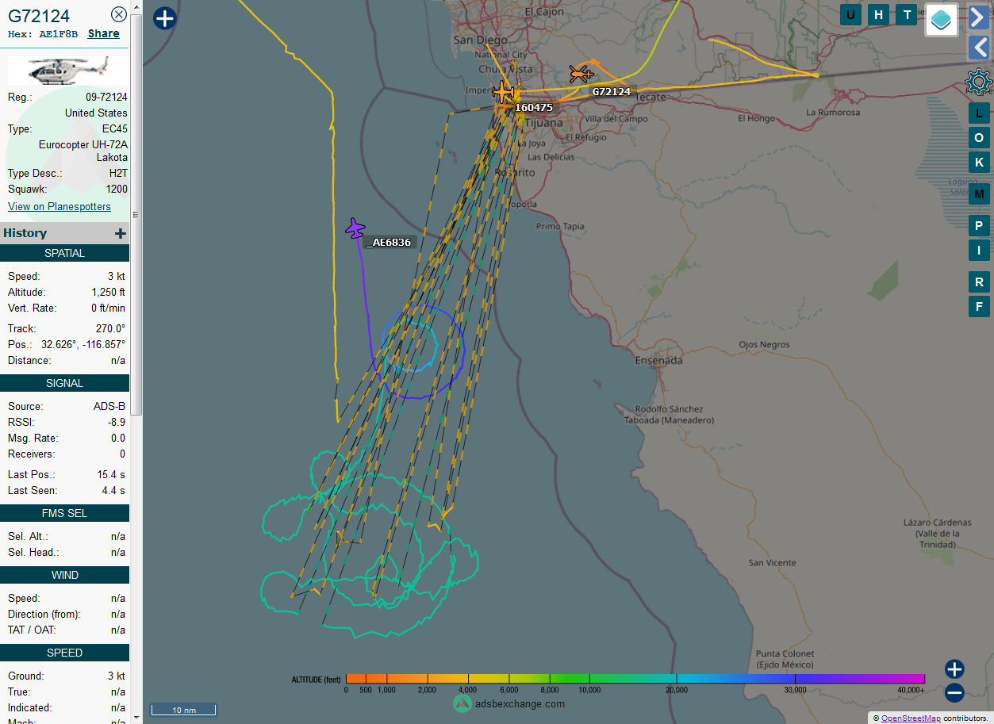Image resolution: width=994 pixels, height=724 pixels.
Task: Click the registration value 09-72124
Action: (x=106, y=98)
